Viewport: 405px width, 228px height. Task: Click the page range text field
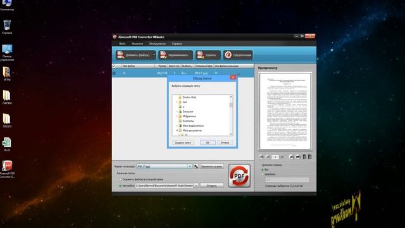pos(287,179)
